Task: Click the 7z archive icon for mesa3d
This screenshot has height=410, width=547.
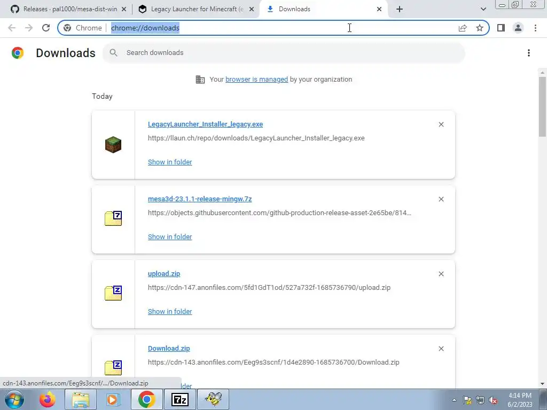Action: pos(113,218)
